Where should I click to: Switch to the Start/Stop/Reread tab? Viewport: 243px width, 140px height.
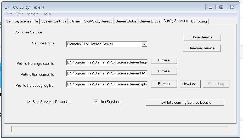point(98,21)
